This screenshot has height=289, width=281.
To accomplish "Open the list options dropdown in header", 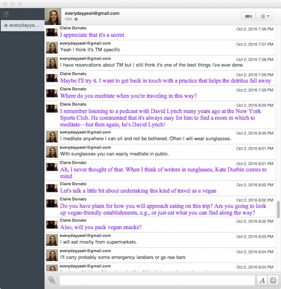I will tap(265, 16).
